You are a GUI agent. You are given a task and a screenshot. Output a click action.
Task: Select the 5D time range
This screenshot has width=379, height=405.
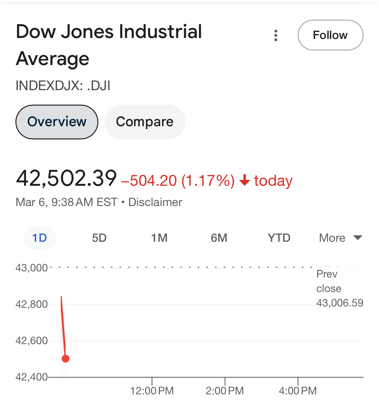(x=99, y=238)
